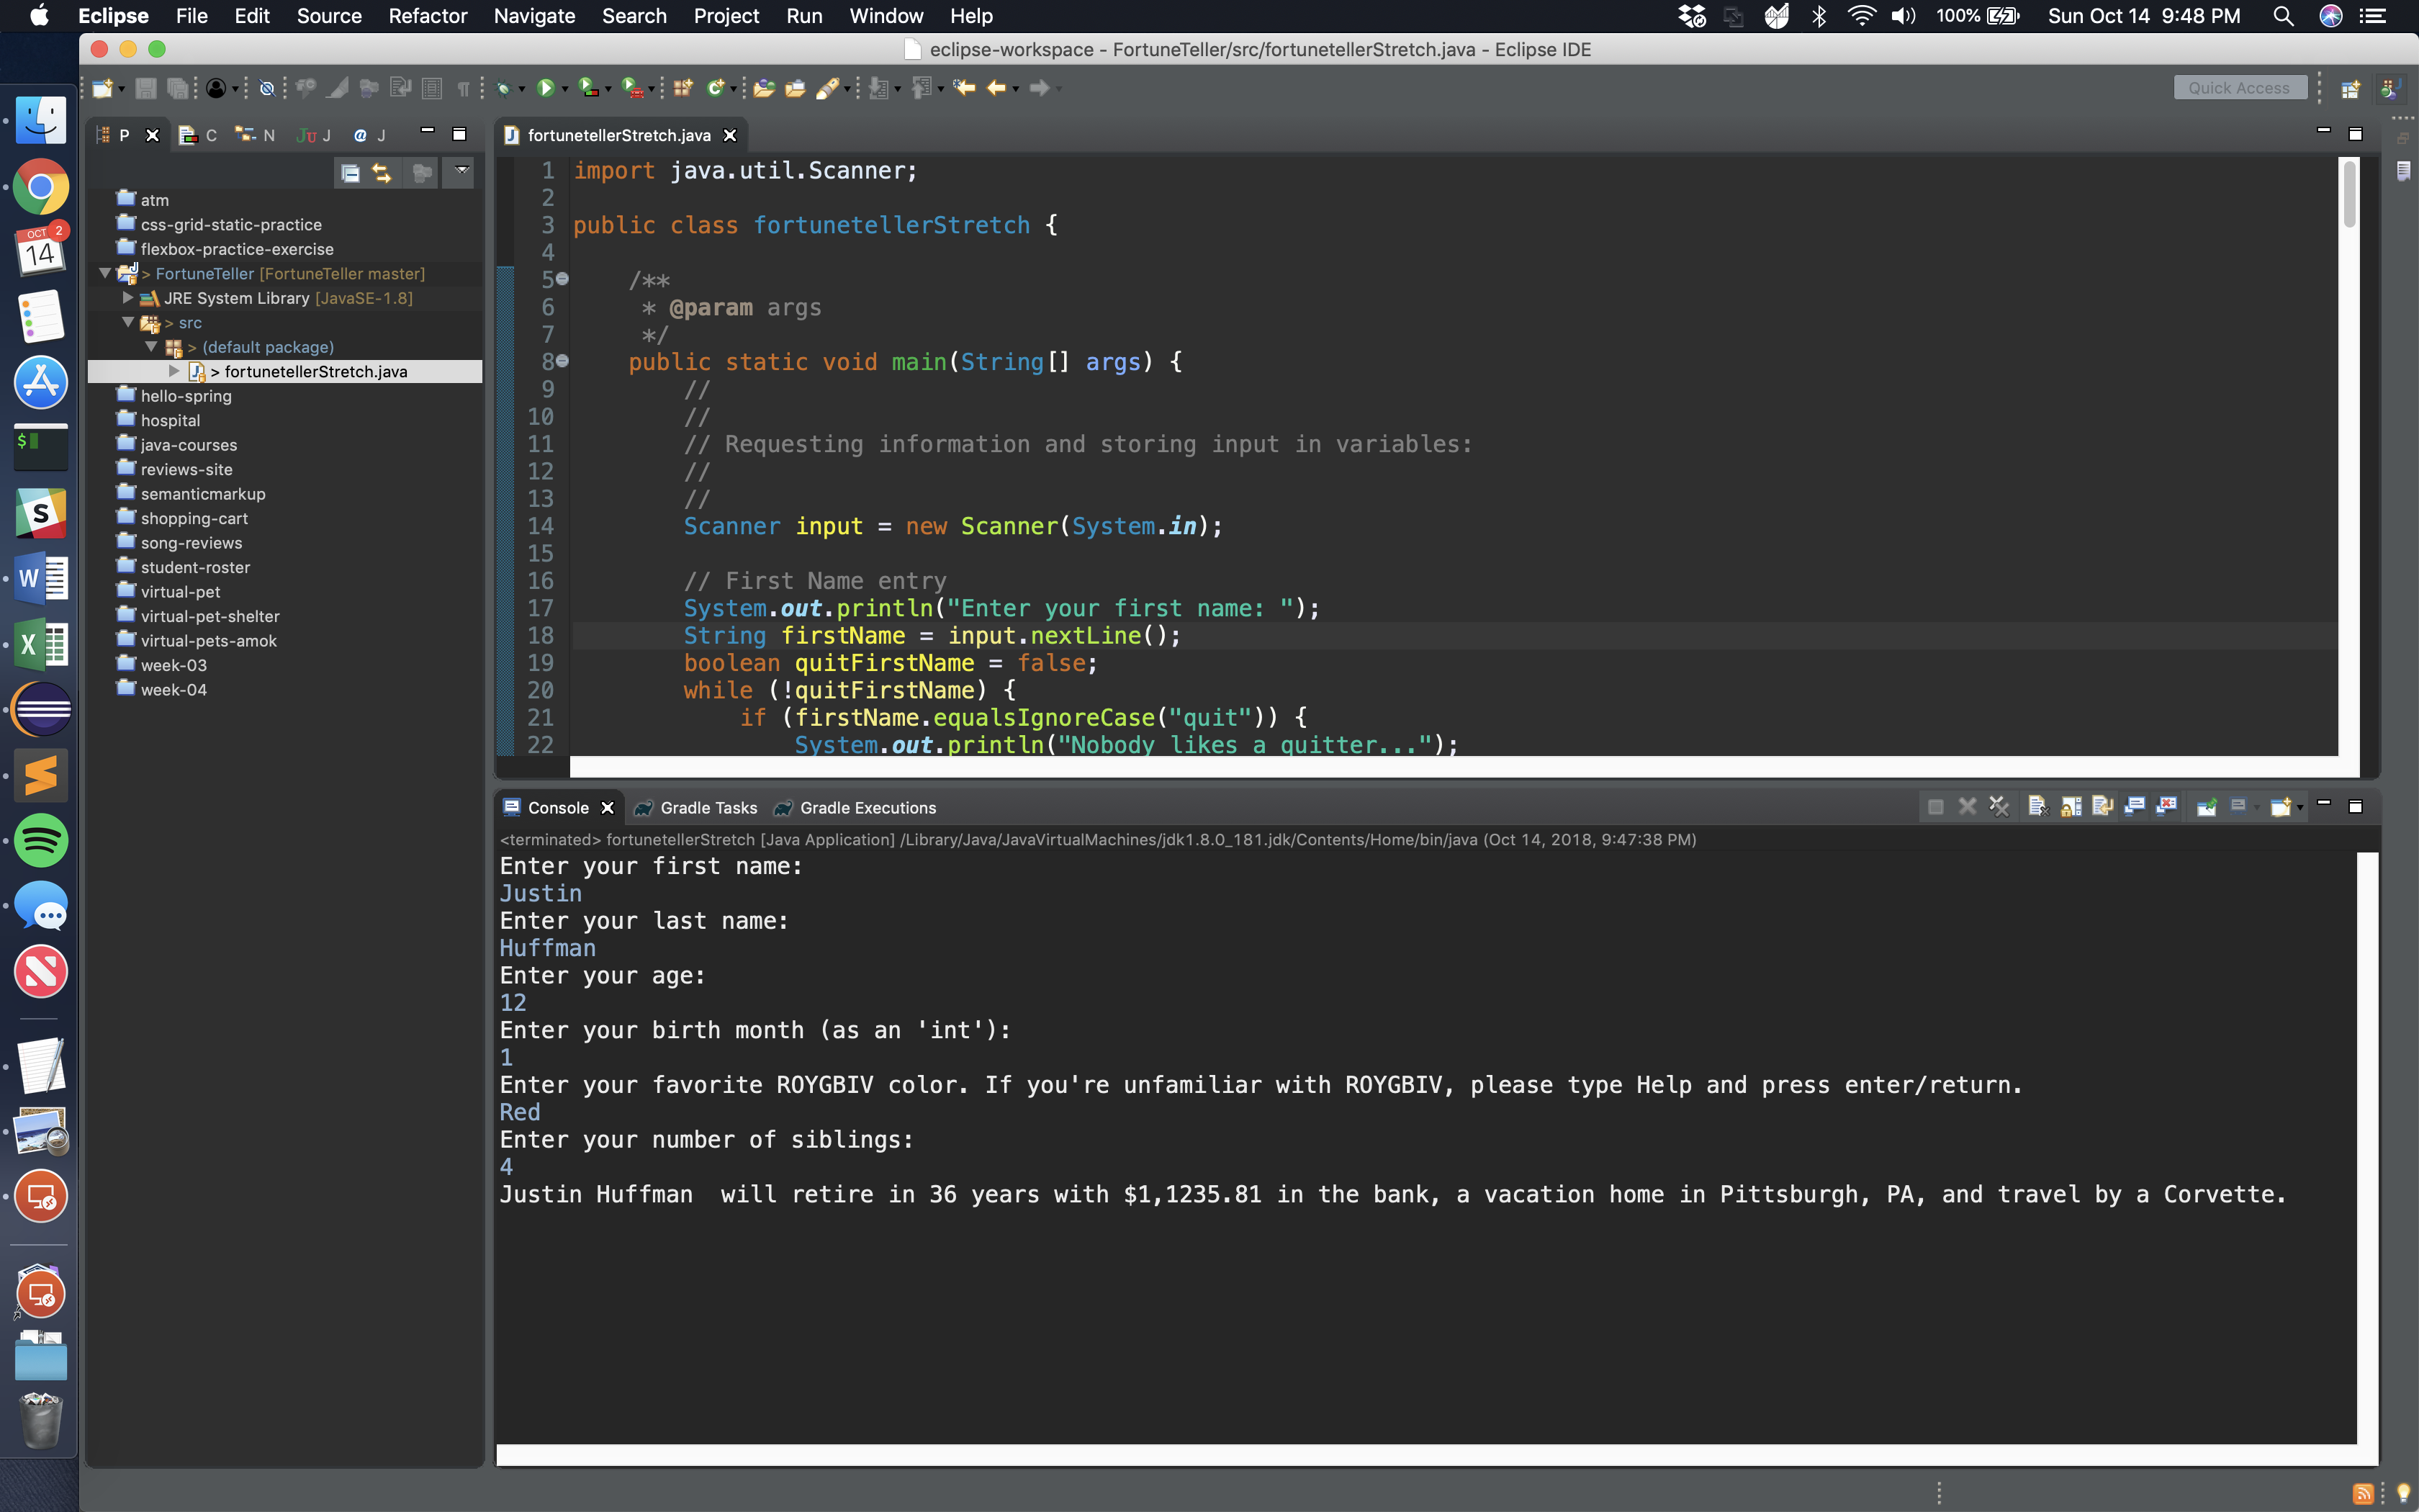The height and width of the screenshot is (1512, 2419).
Task: Collapse the src folder node
Action: 128,322
